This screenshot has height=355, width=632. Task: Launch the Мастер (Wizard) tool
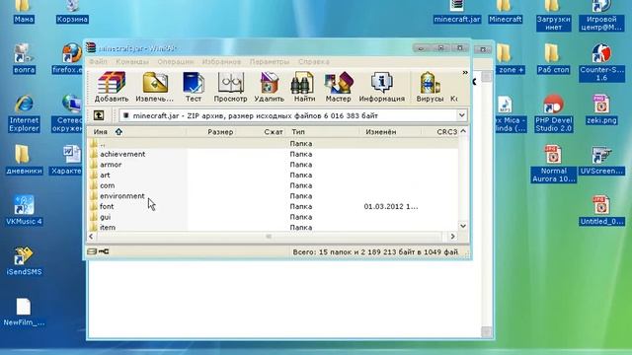point(338,87)
